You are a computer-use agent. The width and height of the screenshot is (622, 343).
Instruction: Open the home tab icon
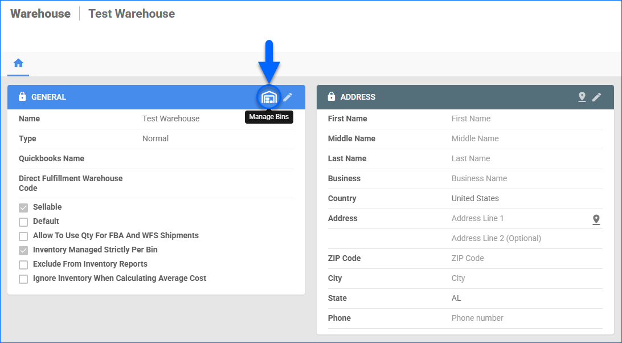coord(18,63)
